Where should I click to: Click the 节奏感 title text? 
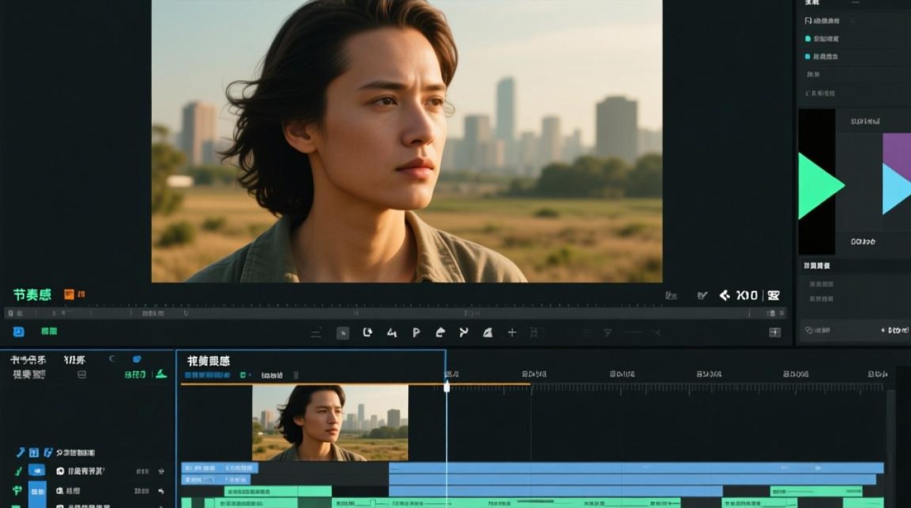pos(32,295)
